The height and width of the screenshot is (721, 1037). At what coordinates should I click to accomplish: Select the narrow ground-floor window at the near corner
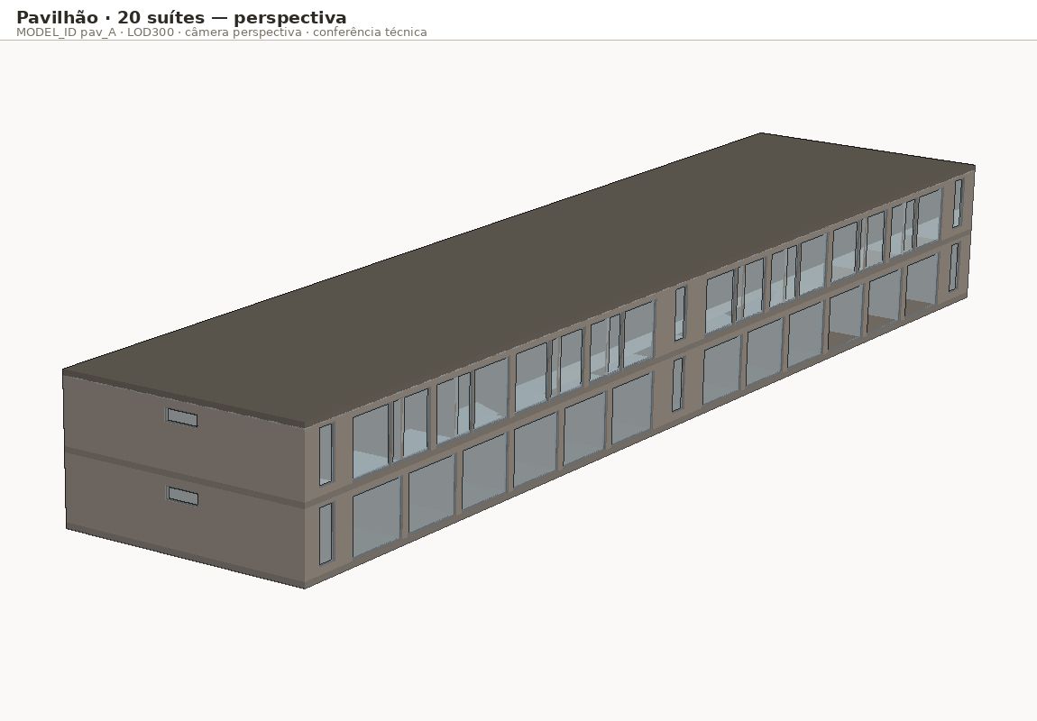326,534
